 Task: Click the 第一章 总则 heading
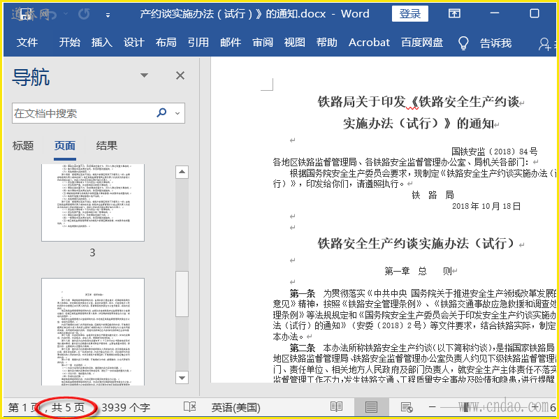pyautogui.click(x=419, y=271)
